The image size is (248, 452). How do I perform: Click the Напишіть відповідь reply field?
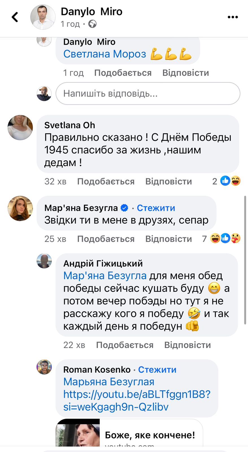point(148,94)
